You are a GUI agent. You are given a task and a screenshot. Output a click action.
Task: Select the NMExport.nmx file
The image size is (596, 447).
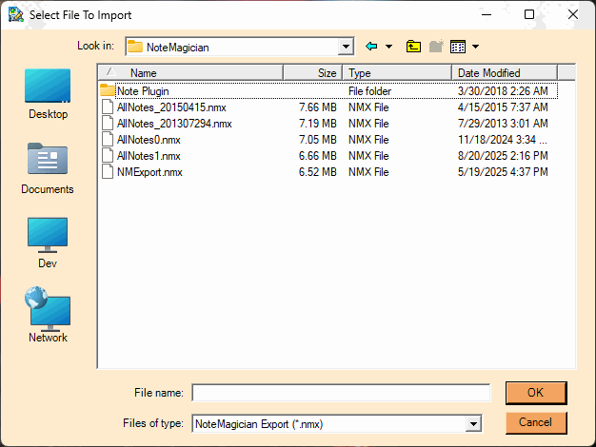(x=149, y=172)
